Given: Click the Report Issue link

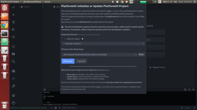Looking at the screenshot, I should [159, 67].
